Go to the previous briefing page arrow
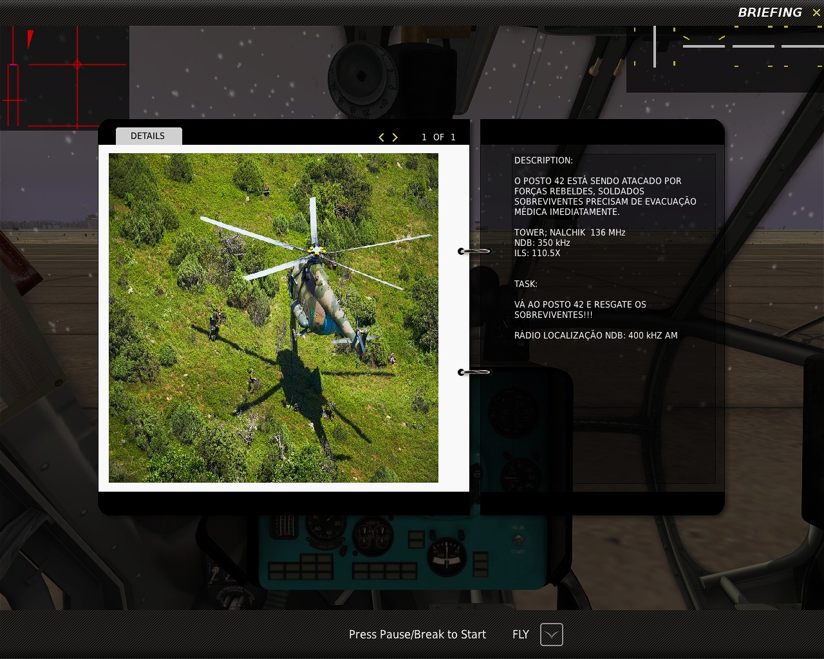 381,137
